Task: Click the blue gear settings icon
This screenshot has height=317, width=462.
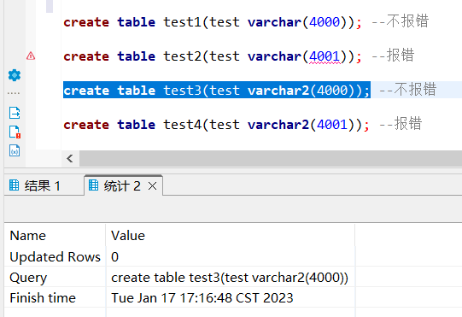Action: 15,75
